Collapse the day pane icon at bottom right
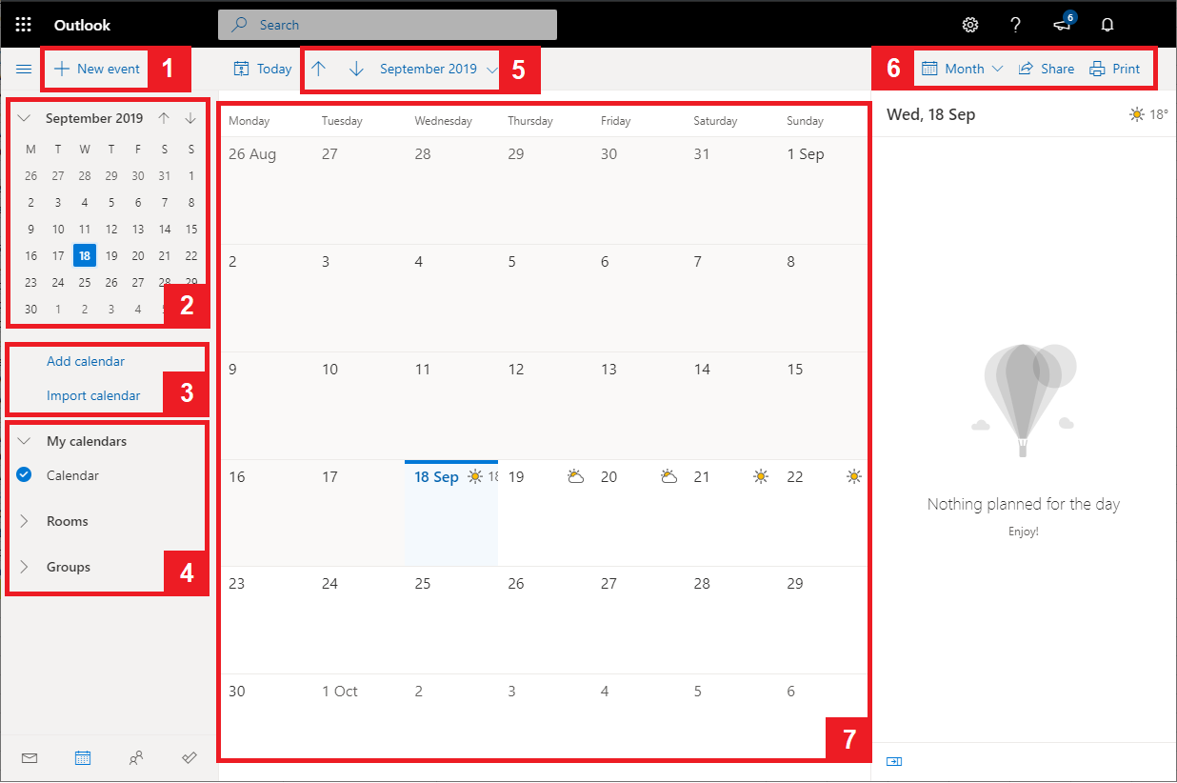Viewport: 1177px width, 783px height. [894, 761]
